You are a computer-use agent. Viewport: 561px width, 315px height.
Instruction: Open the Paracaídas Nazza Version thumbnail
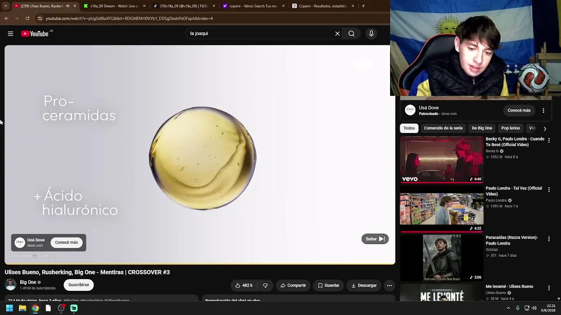tap(442, 258)
